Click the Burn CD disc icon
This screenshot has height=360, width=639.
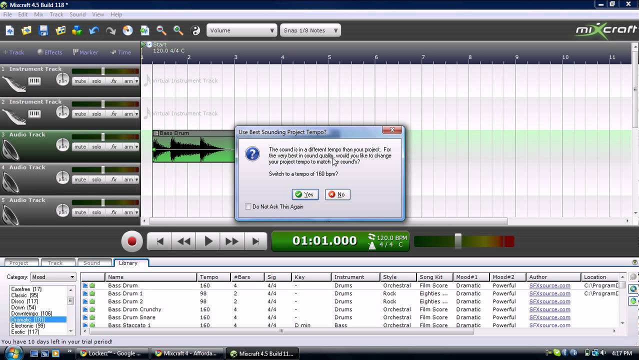128,30
